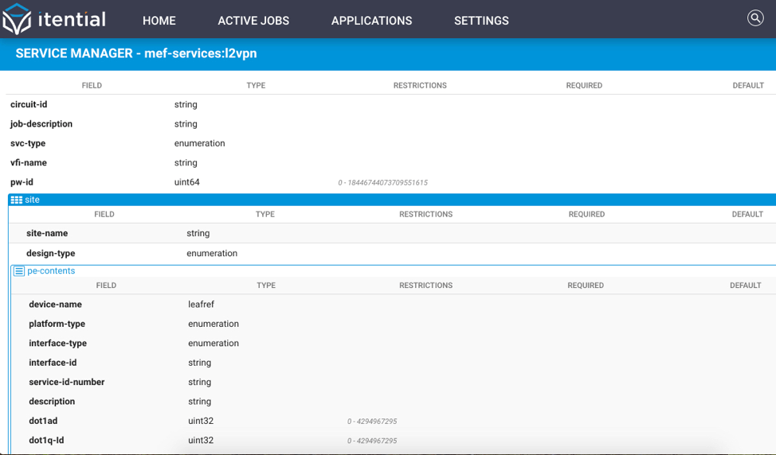Screen dimensions: 776x455
Task: Select the service-id-number field
Action: coord(67,382)
